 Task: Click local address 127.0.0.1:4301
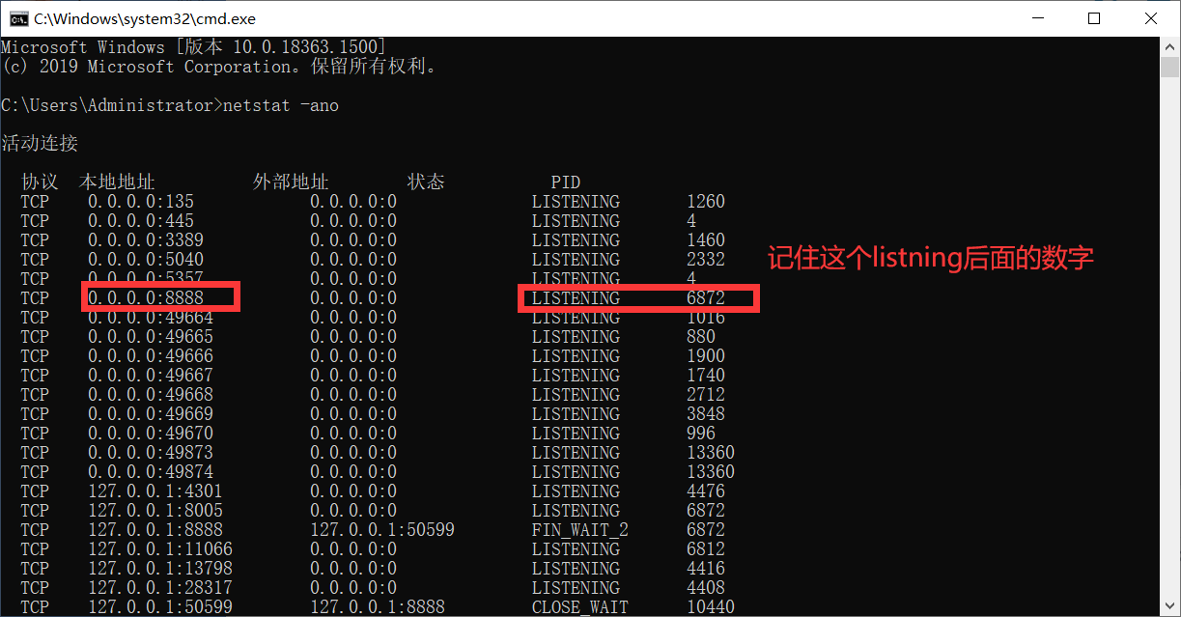point(155,491)
